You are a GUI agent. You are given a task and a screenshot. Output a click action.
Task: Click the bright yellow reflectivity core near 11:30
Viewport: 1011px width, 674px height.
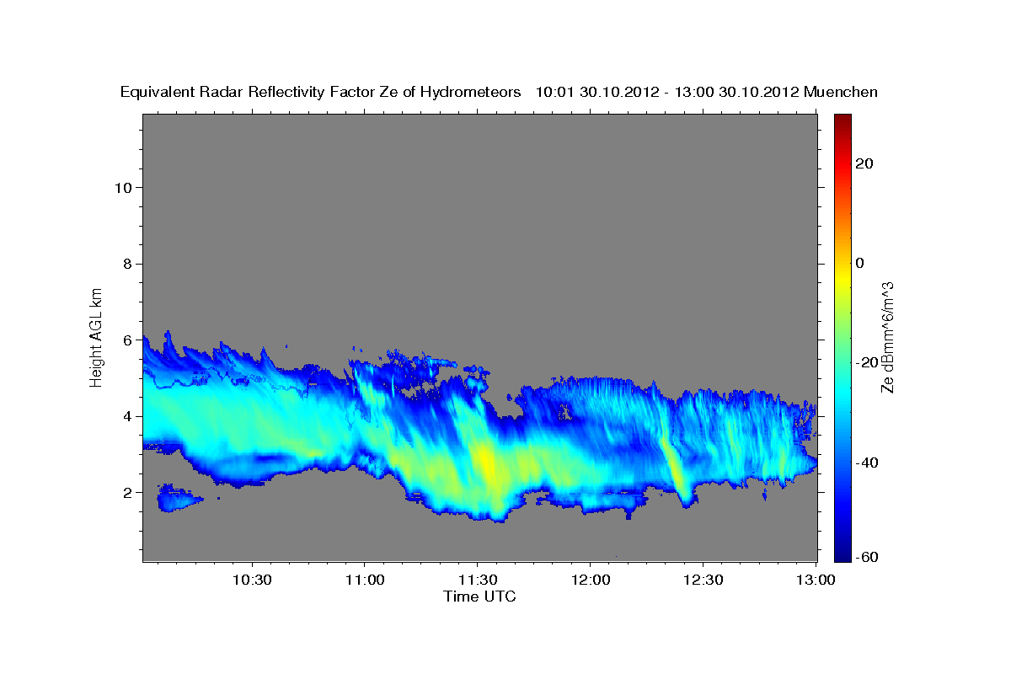click(484, 465)
